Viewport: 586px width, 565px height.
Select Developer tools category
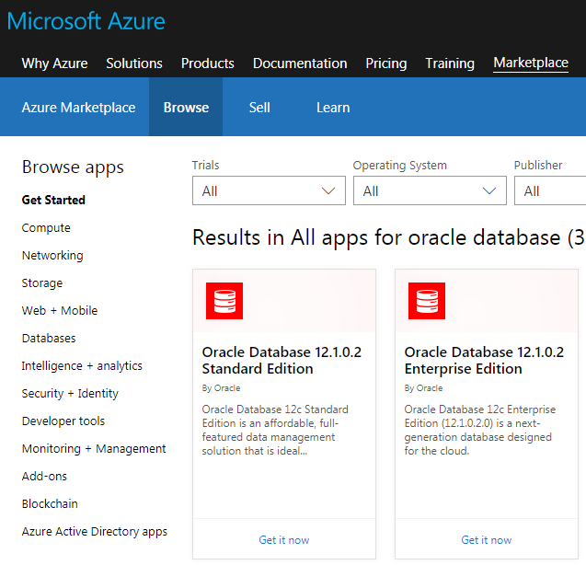63,421
